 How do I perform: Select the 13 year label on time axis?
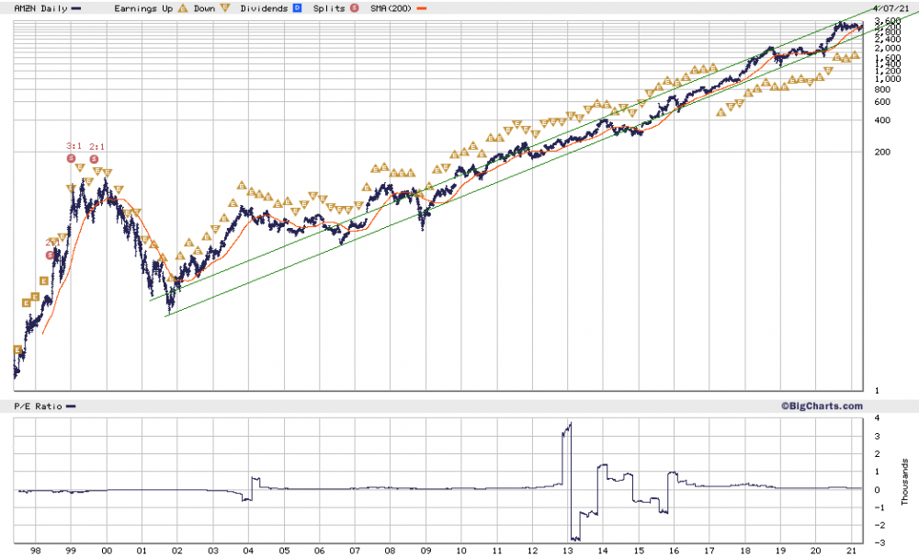[x=567, y=551]
